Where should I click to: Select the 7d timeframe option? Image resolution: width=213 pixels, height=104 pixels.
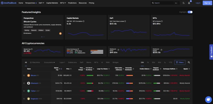point(148,62)
